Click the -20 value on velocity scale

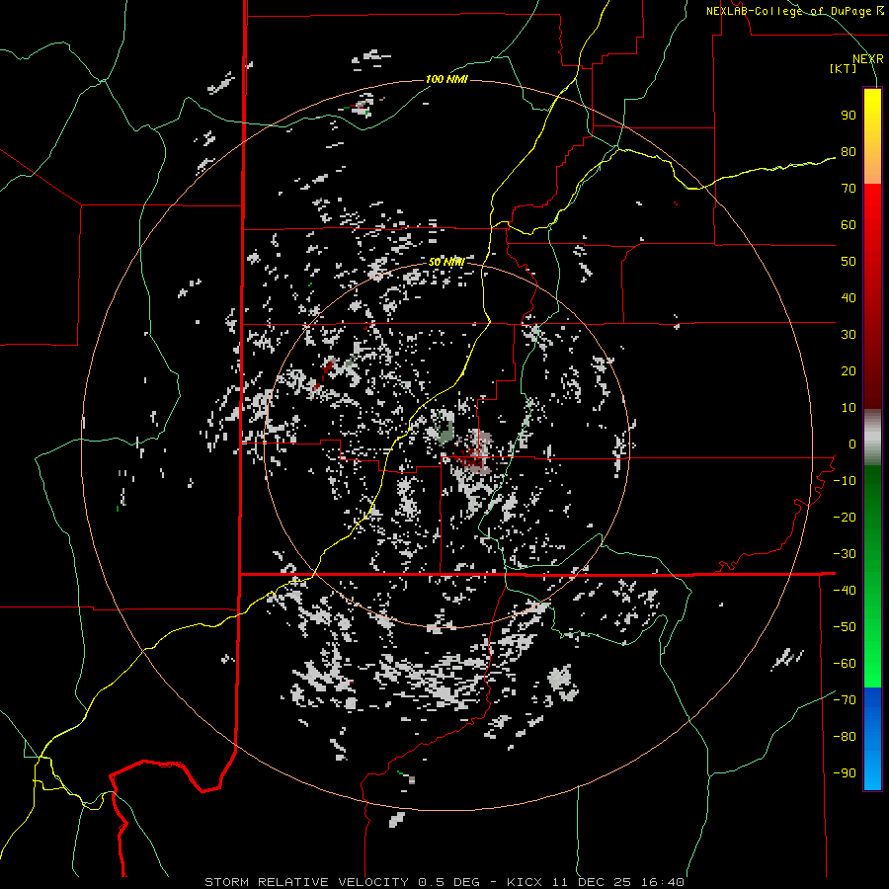pos(845,518)
